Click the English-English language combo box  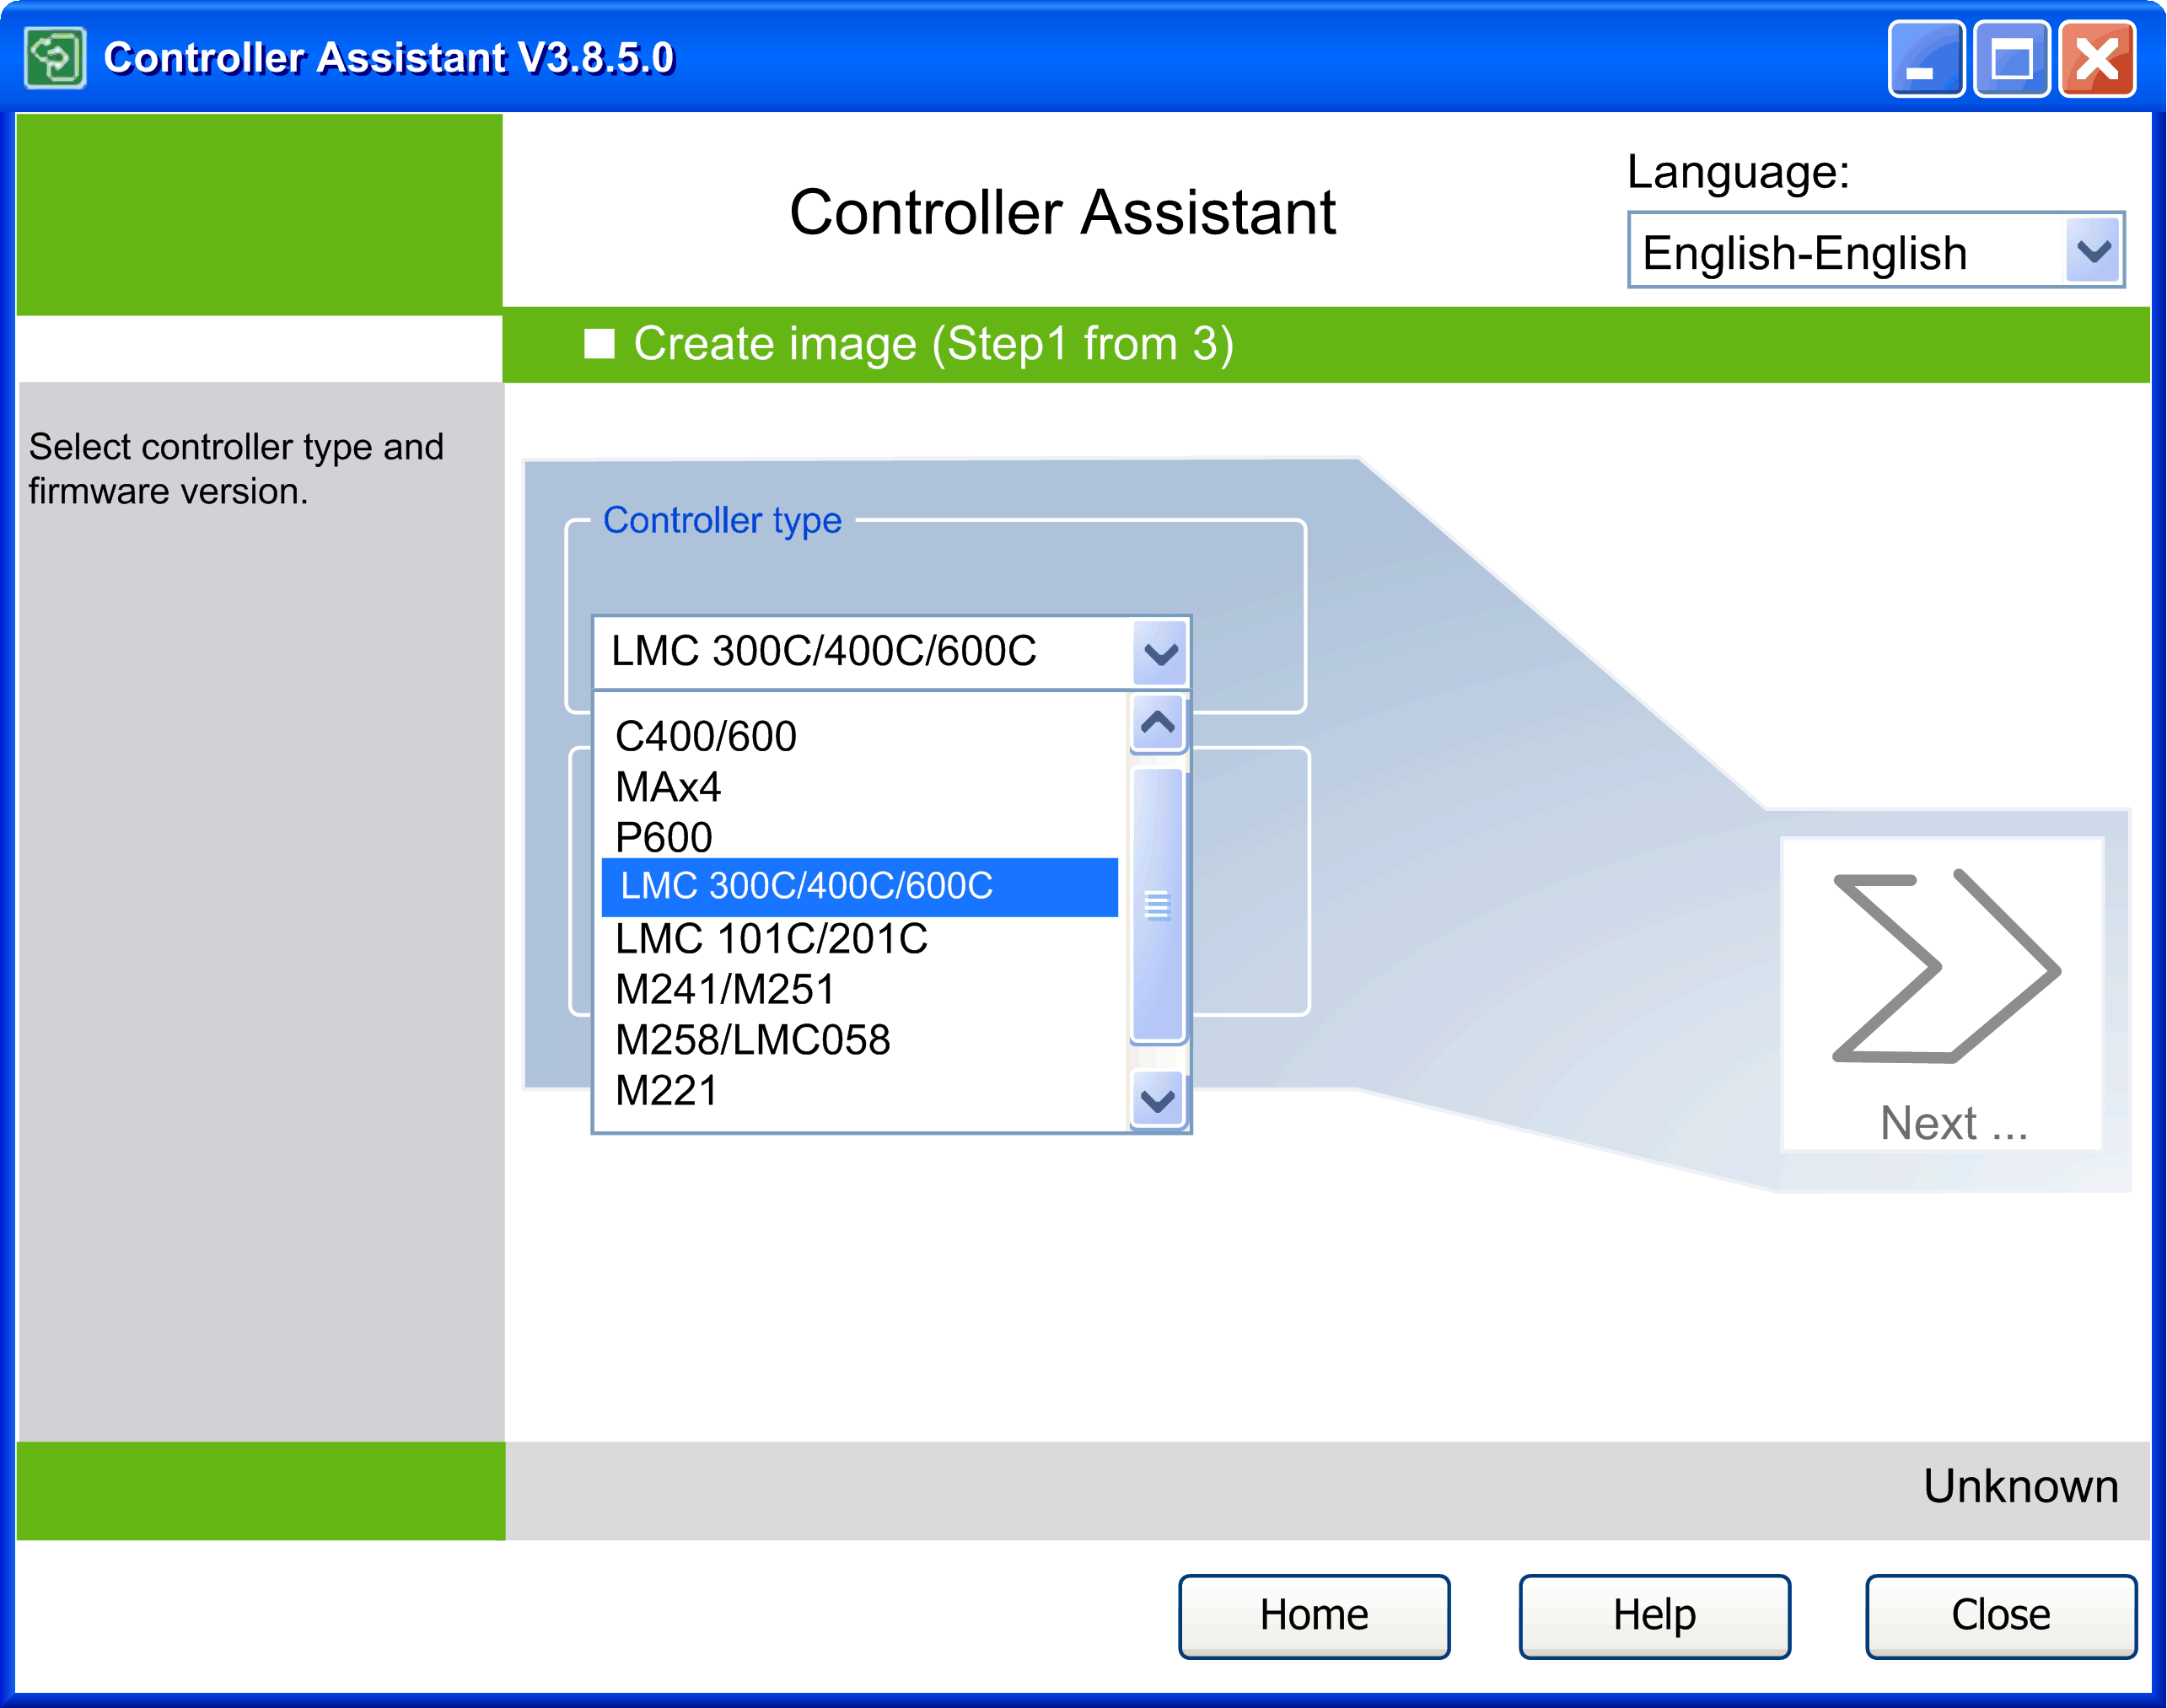[x=1875, y=250]
